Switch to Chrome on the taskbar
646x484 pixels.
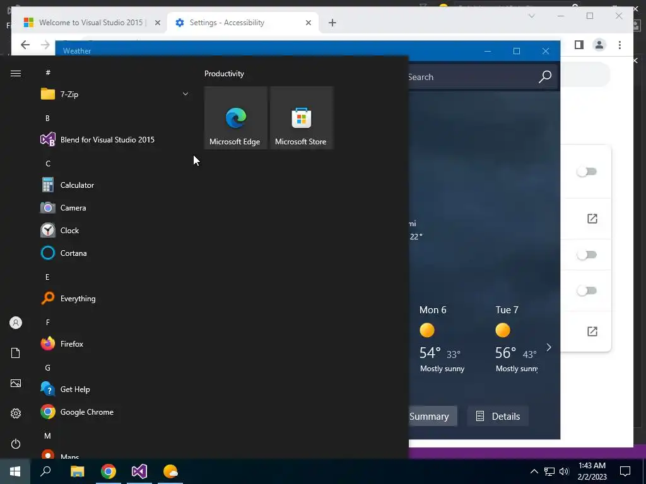tap(109, 471)
